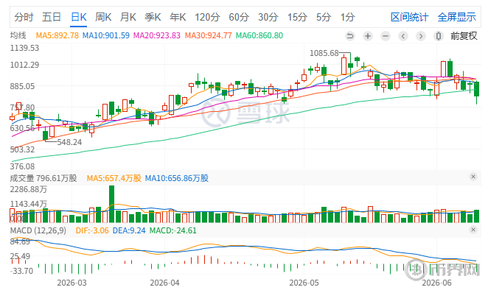The image size is (488, 290).
Task: Select the 30分 interval tab
Action: 268,17
